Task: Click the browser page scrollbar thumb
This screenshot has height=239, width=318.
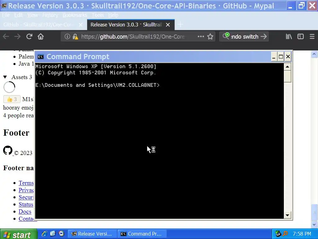Action: (x=314, y=212)
